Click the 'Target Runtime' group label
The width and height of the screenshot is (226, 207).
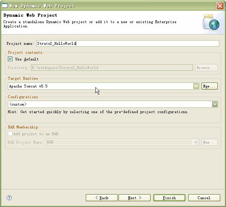point(23,78)
